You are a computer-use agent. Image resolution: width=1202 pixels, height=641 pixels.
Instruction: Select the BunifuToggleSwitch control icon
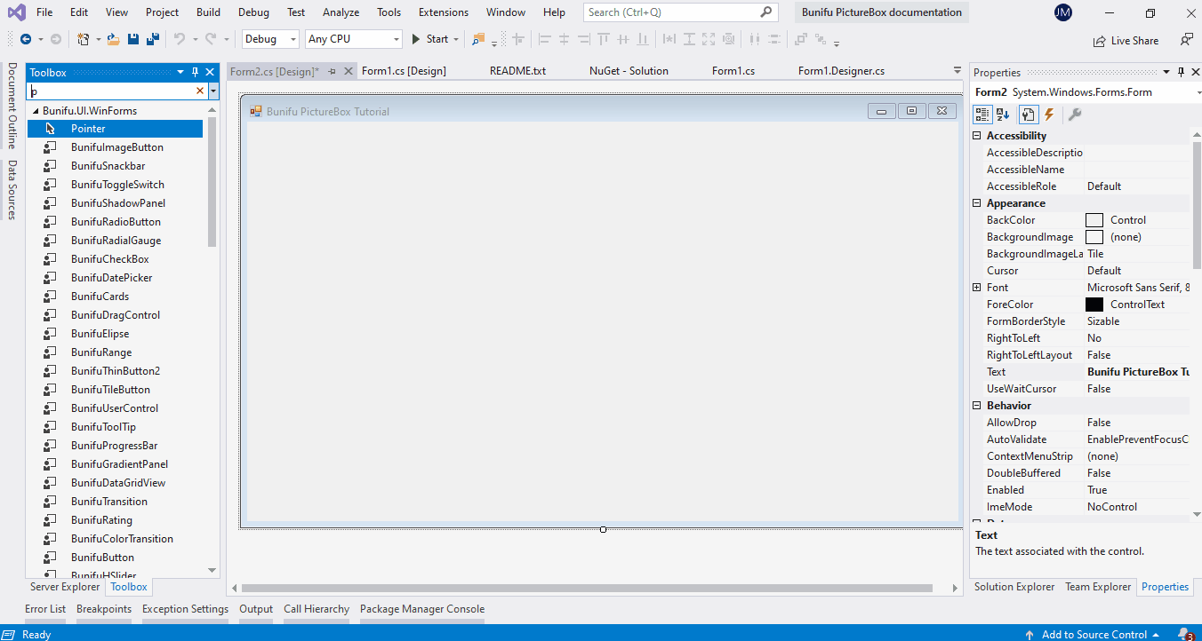click(50, 185)
